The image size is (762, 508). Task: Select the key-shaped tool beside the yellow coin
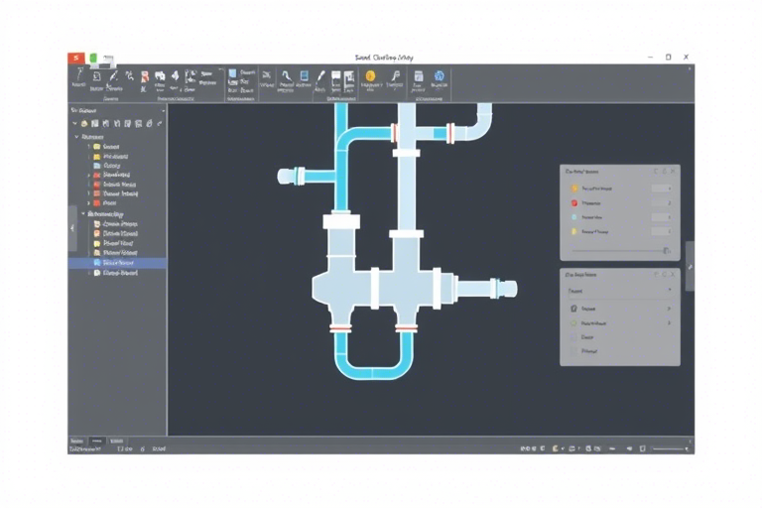(395, 75)
